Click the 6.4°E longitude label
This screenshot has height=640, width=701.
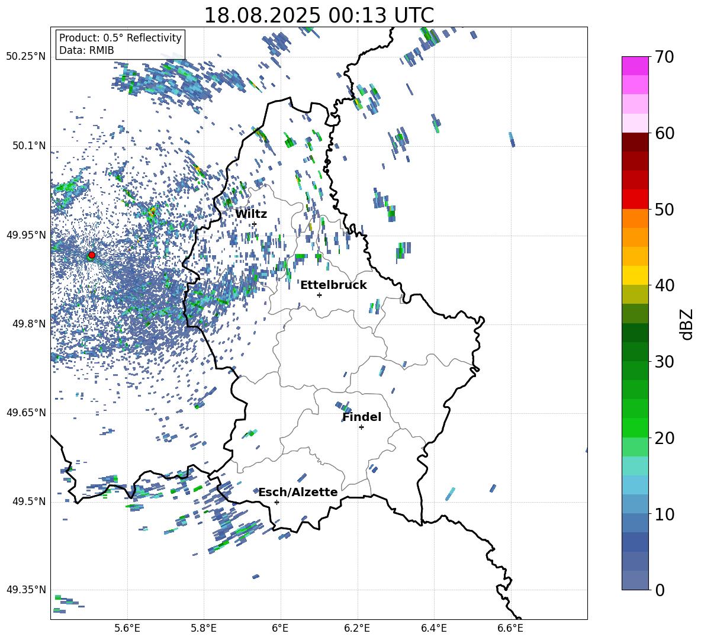[434, 628]
